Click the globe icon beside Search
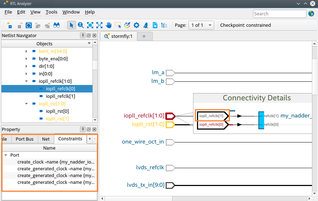The width and height of the screenshot is (318, 201). (x=311, y=14)
